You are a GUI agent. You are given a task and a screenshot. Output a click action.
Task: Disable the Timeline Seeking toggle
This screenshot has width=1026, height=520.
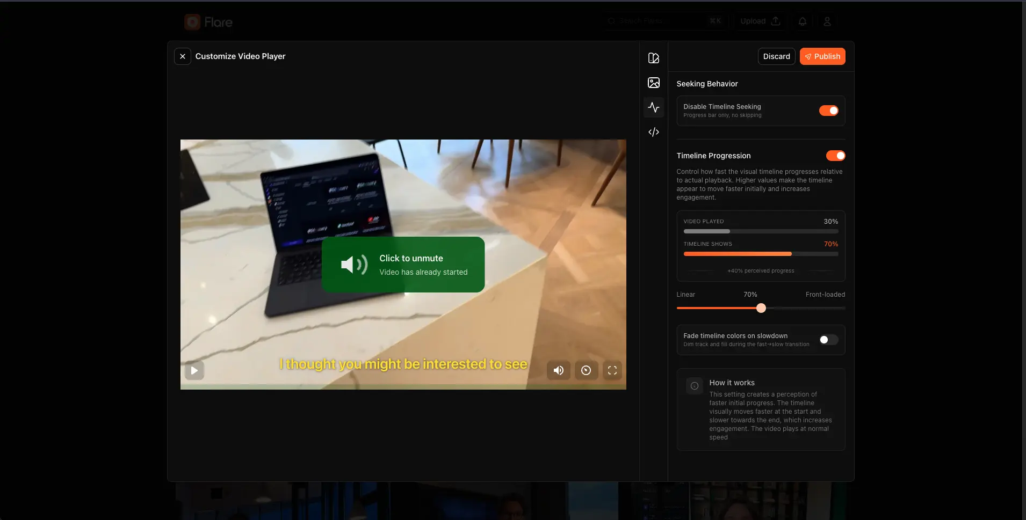pos(829,110)
